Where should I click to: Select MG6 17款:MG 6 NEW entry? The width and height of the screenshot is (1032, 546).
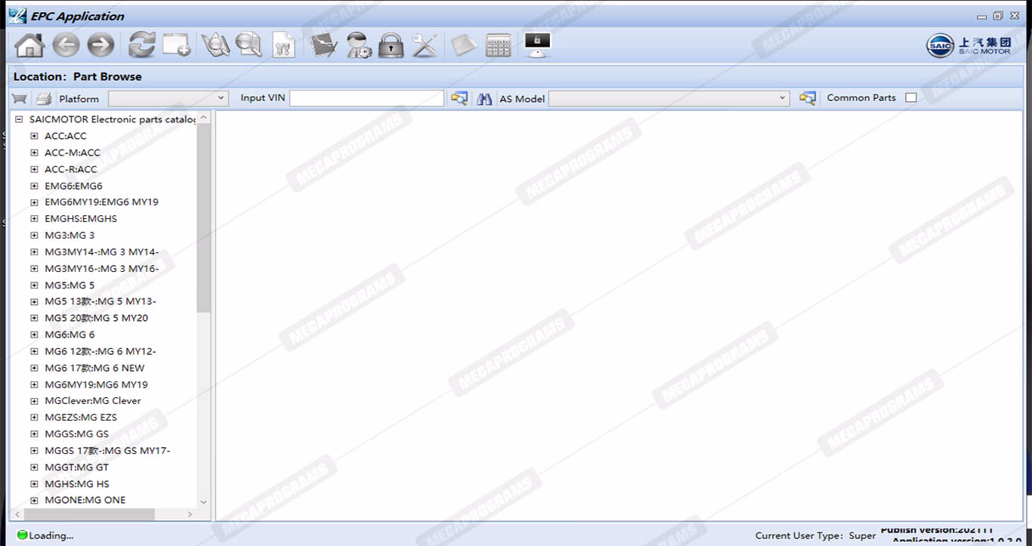coord(94,368)
